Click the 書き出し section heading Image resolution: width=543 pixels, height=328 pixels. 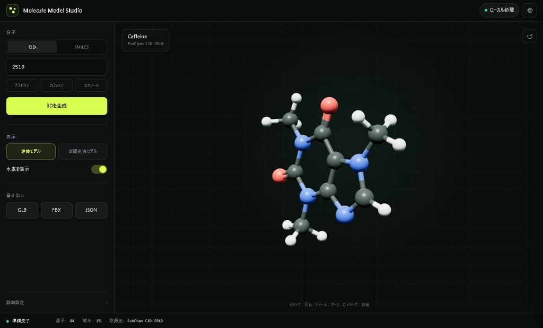(x=15, y=195)
